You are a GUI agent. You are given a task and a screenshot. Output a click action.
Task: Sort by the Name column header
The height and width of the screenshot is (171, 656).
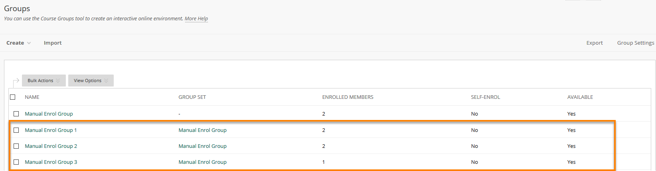point(32,97)
